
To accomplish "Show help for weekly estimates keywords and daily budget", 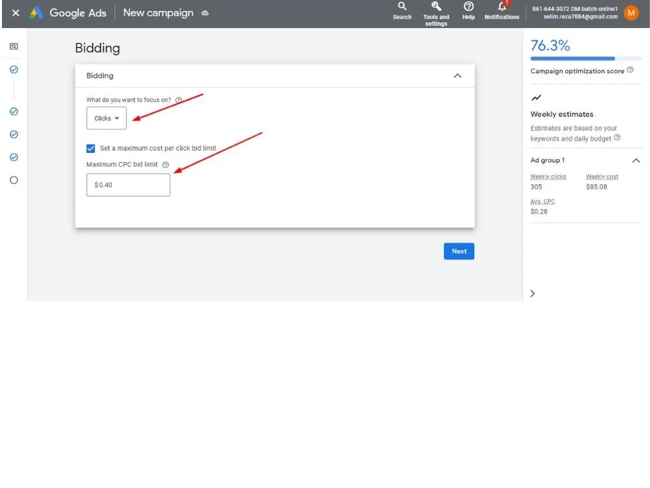I will click(x=617, y=138).
